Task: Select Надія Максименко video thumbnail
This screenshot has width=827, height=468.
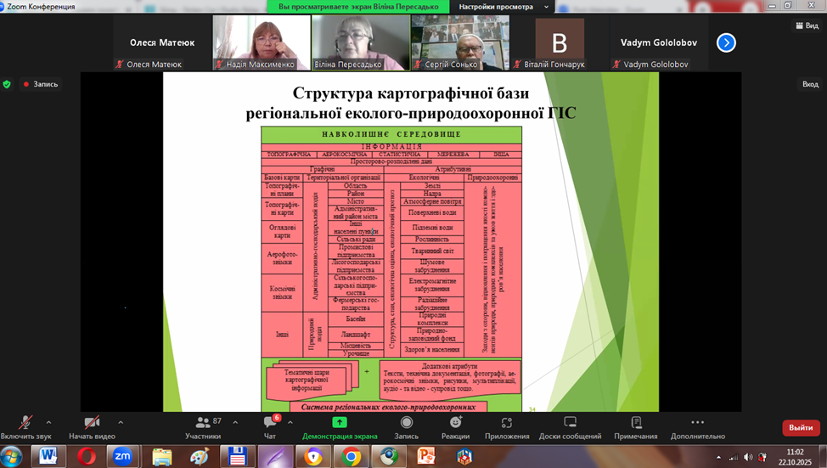Action: click(x=261, y=42)
